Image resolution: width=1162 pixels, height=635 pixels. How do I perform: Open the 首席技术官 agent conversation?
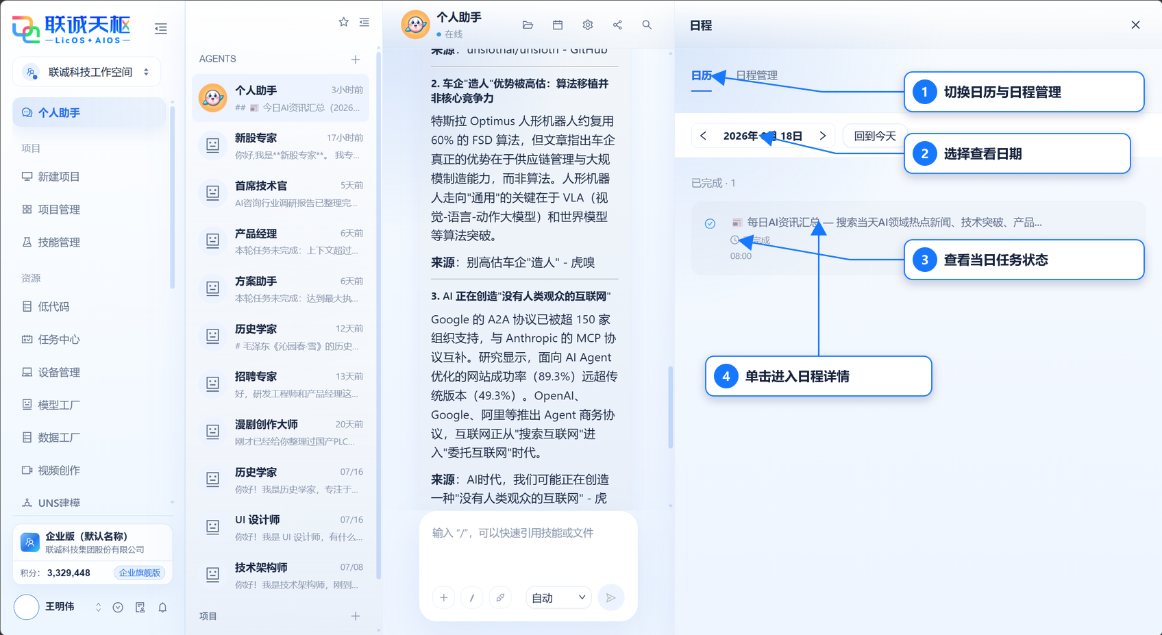click(280, 194)
